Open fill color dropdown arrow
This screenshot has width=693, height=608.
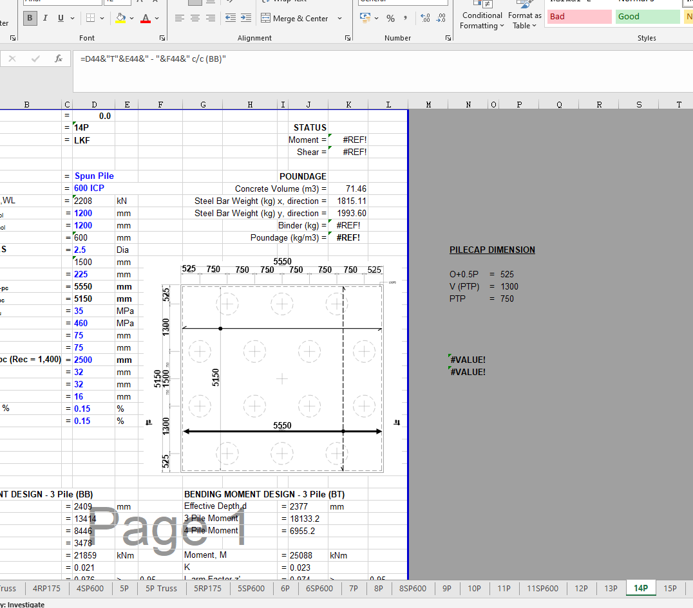131,18
